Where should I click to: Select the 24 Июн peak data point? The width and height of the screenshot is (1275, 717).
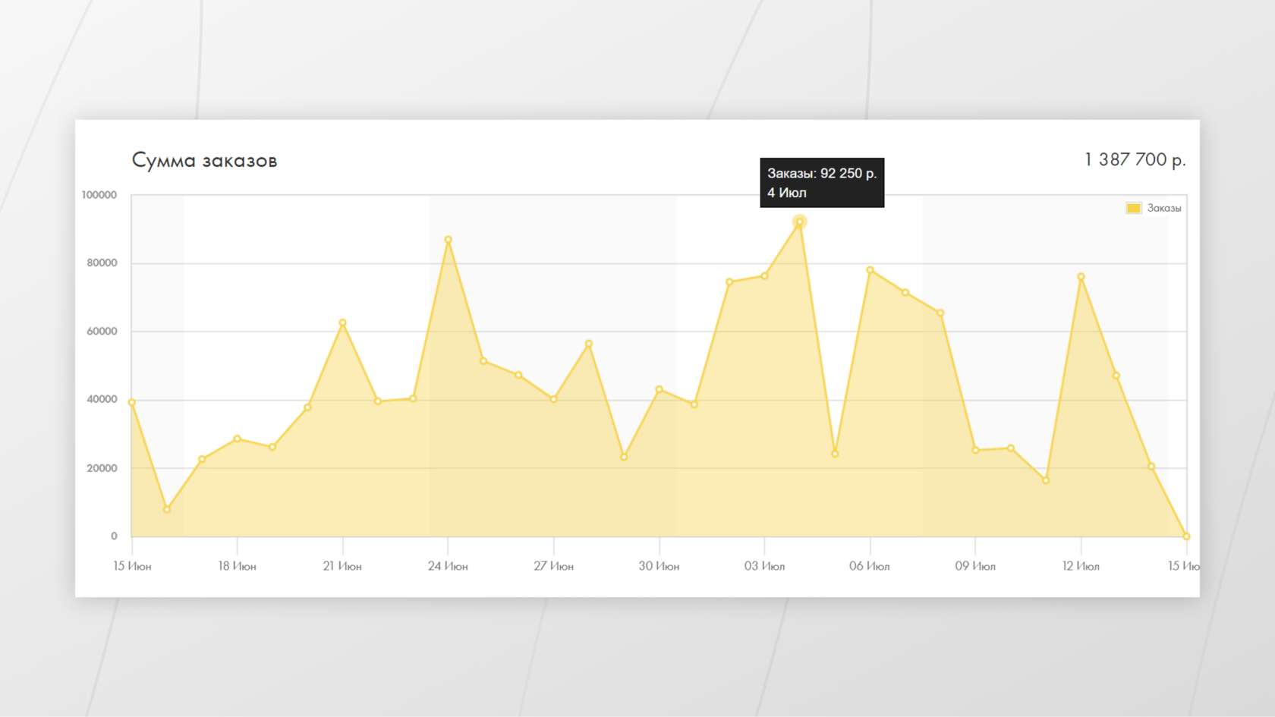tap(449, 240)
